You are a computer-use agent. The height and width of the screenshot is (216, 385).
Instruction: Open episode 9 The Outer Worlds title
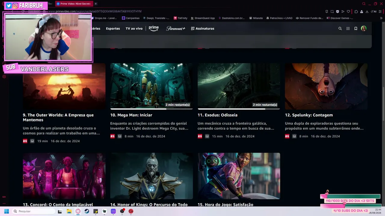click(58, 117)
